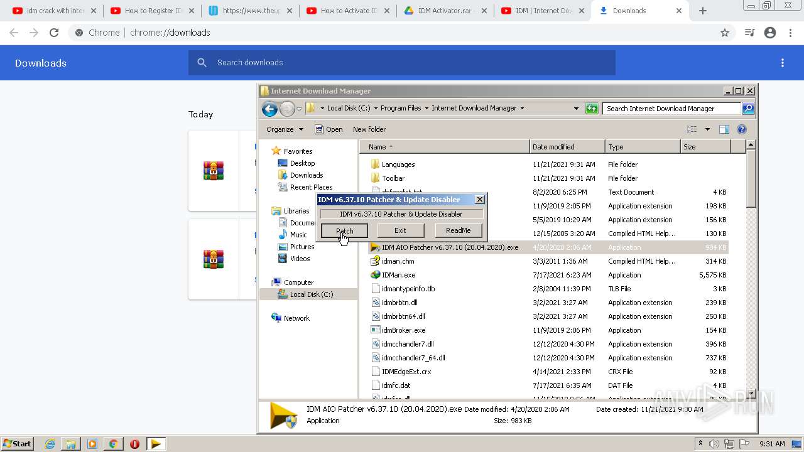Sort files by Size column
804x452 pixels.
click(705, 147)
